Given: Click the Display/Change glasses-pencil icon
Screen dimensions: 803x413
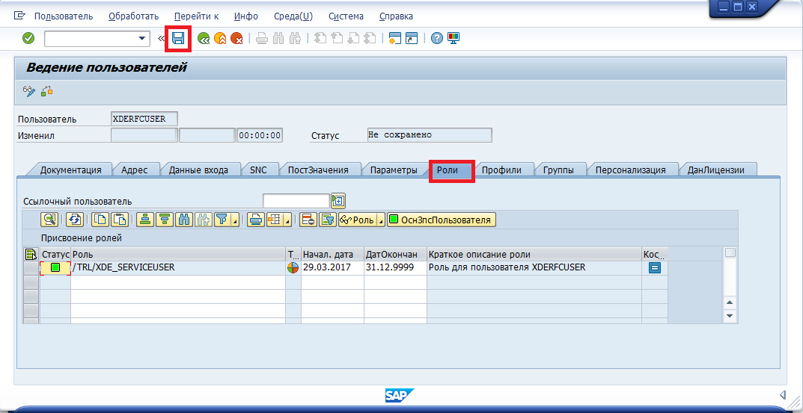Looking at the screenshot, I should [29, 91].
